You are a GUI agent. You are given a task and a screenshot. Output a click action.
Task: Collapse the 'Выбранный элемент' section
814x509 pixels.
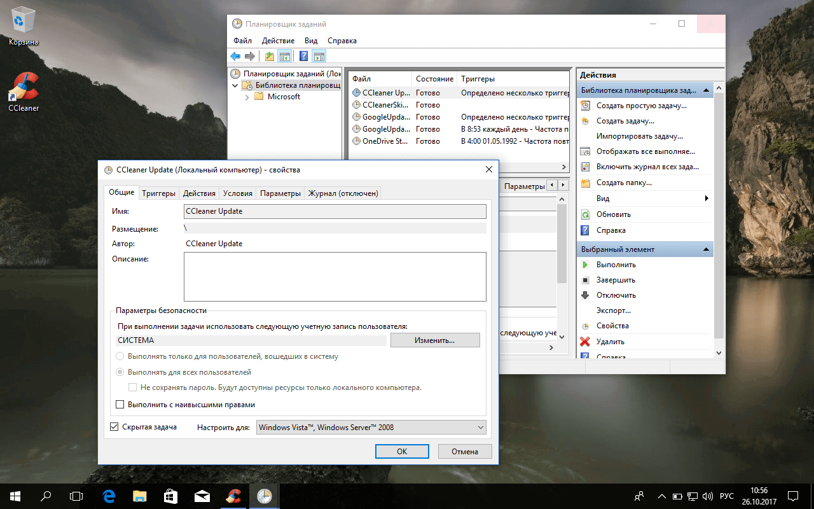click(x=706, y=249)
